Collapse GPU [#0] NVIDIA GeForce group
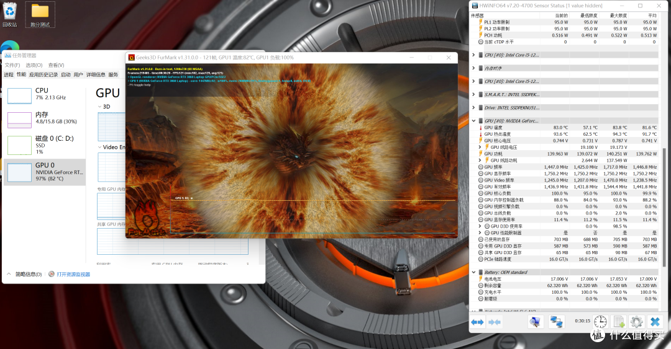Viewport: 671px width, 349px height. (473, 121)
